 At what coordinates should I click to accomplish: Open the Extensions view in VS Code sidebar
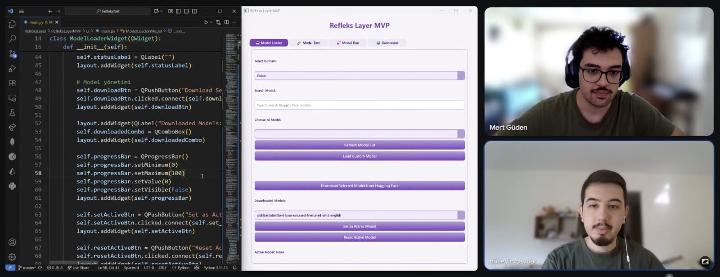click(12, 83)
